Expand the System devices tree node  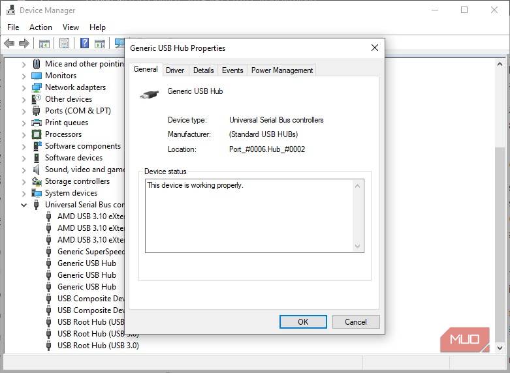(x=24, y=193)
